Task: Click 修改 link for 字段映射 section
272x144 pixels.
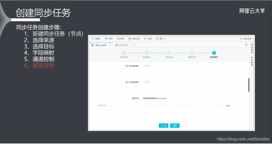Action: tap(228, 106)
